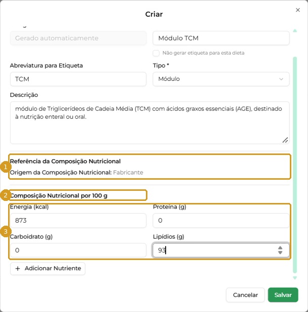Click the scrollbar up arrow

point(295,31)
